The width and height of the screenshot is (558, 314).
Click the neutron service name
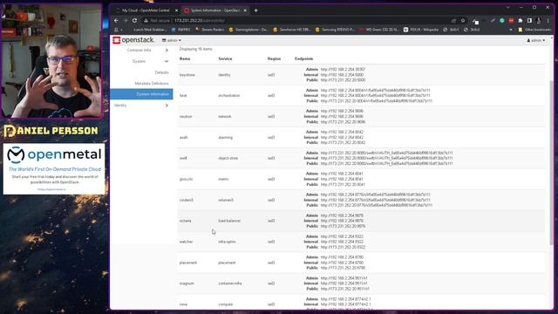186,117
